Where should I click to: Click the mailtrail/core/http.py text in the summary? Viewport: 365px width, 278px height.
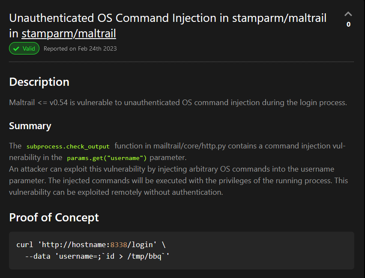189,146
